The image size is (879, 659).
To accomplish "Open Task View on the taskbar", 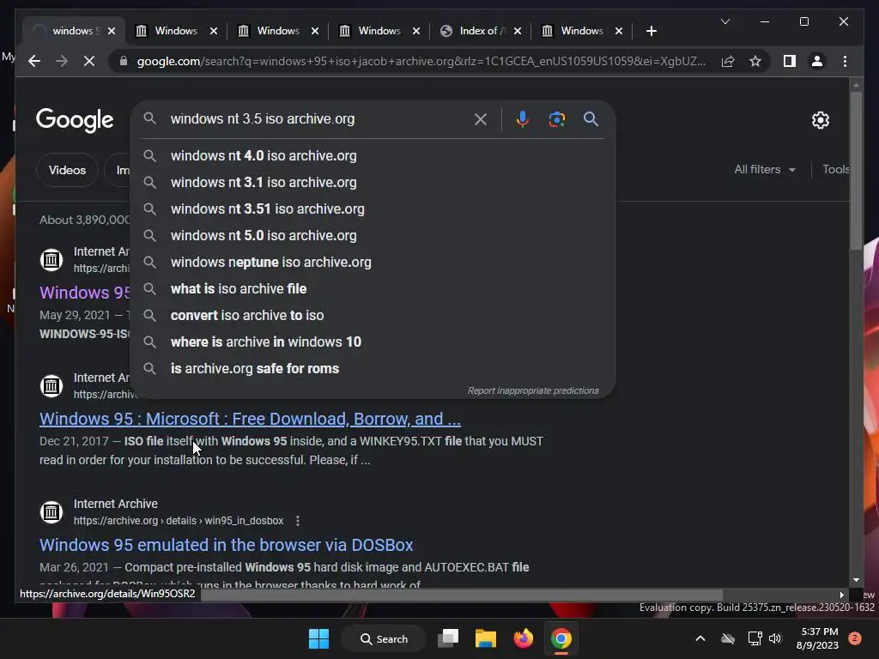I will (x=448, y=638).
